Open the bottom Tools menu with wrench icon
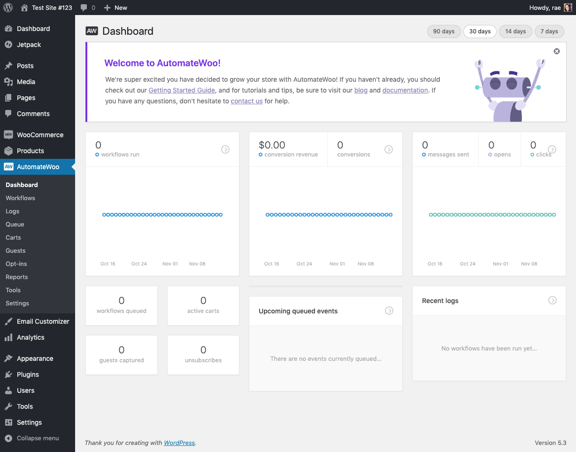The width and height of the screenshot is (576, 452). pyautogui.click(x=38, y=406)
